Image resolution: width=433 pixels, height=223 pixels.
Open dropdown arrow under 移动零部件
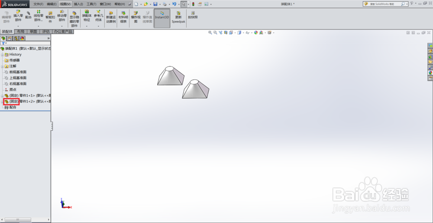click(x=62, y=26)
